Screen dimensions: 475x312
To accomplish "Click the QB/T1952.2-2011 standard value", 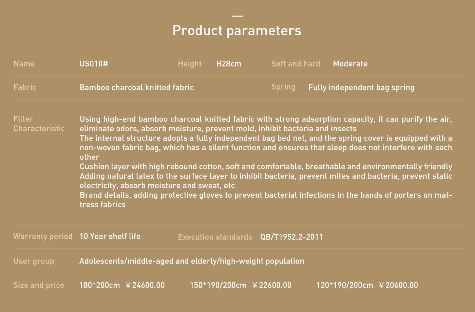I will [x=292, y=237].
